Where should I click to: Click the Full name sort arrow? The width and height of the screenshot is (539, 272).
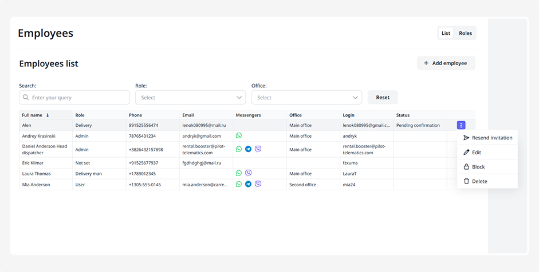pos(48,115)
